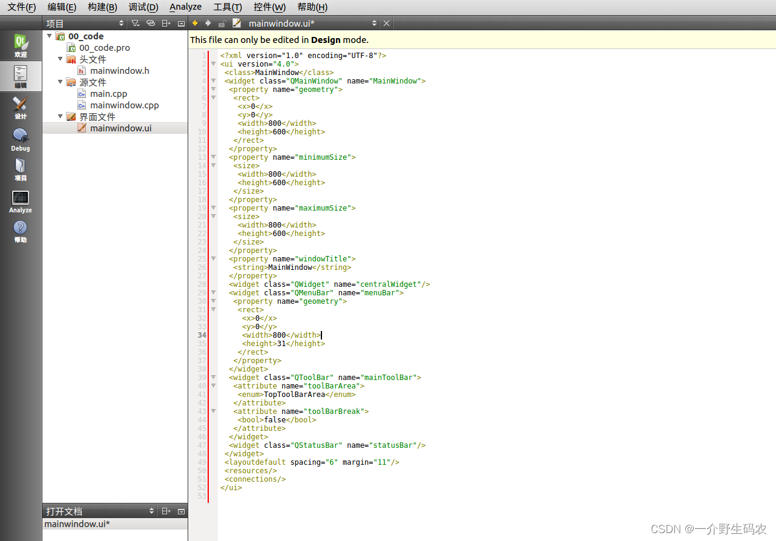This screenshot has width=776, height=541.
Task: Switch to 设计 (Design) mode
Action: (21, 108)
